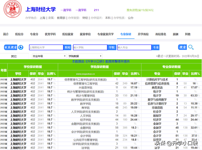Click the 市场营销 major cell
Image resolution: width=202 pixels, height=150 pixels.
(157, 108)
